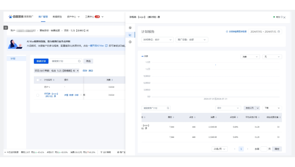Click the 一键开启AI Max link
Viewport: 295px width, 167px height.
tap(96, 46)
